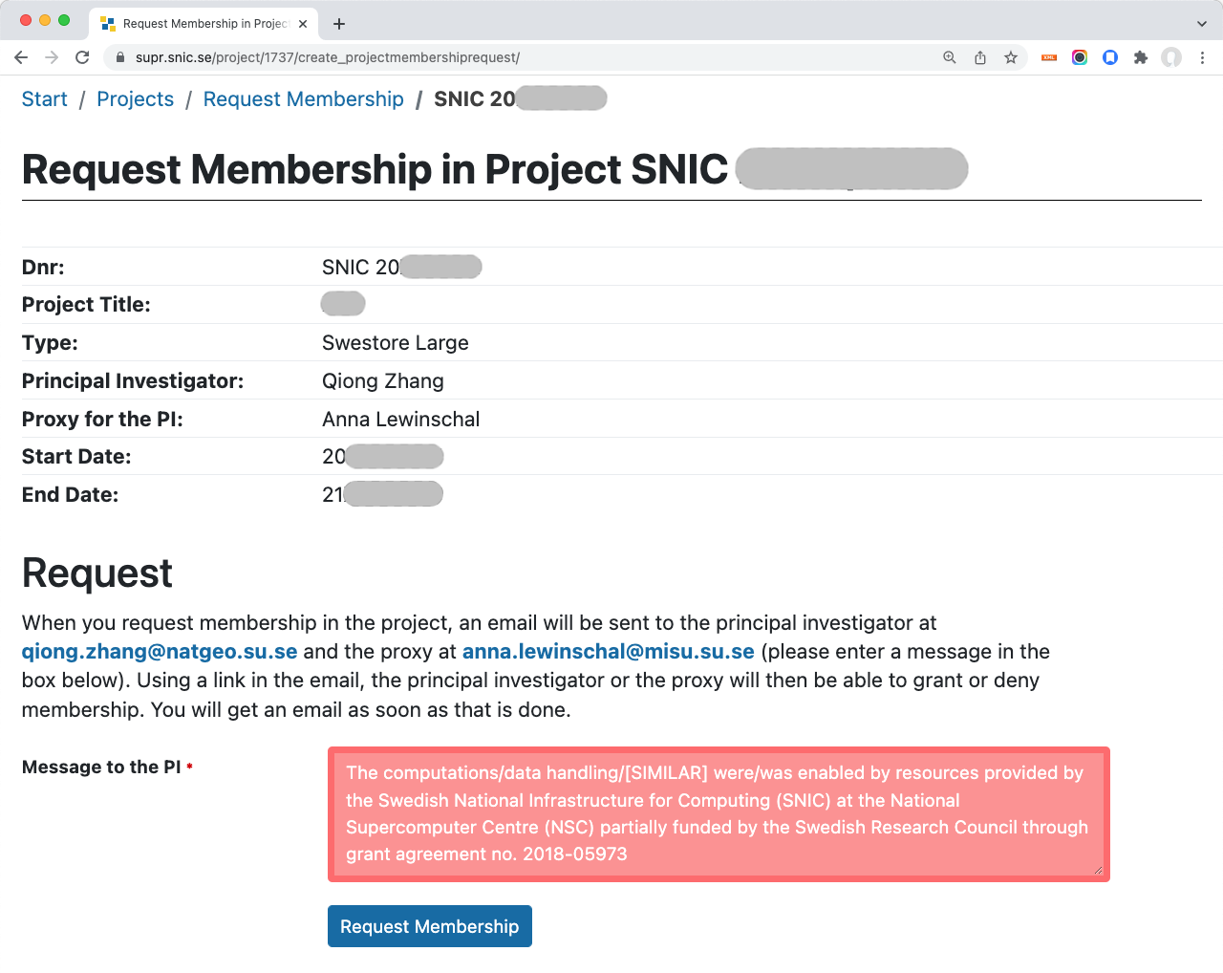This screenshot has height=973, width=1223.
Task: Click the zoom magnifier icon in address bar
Action: point(950,57)
